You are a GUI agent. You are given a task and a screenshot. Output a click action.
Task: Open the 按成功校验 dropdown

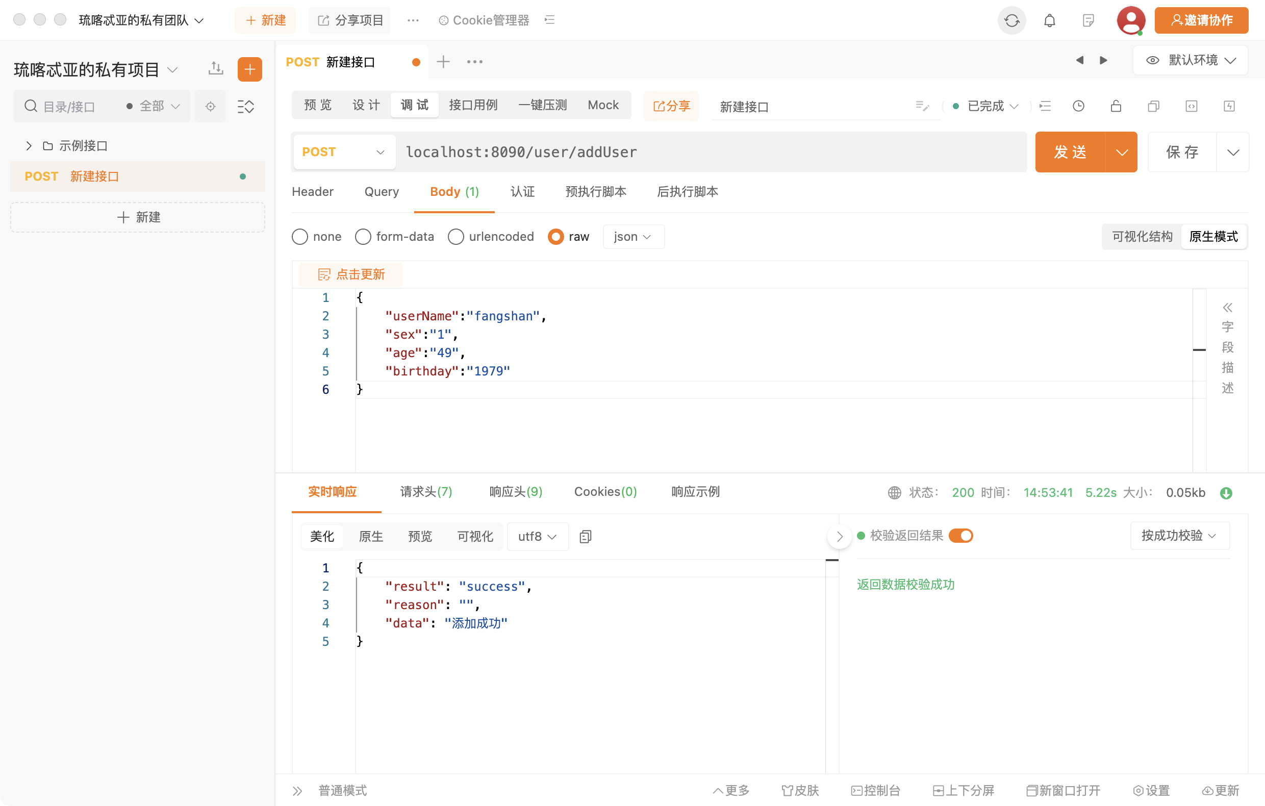pos(1179,536)
